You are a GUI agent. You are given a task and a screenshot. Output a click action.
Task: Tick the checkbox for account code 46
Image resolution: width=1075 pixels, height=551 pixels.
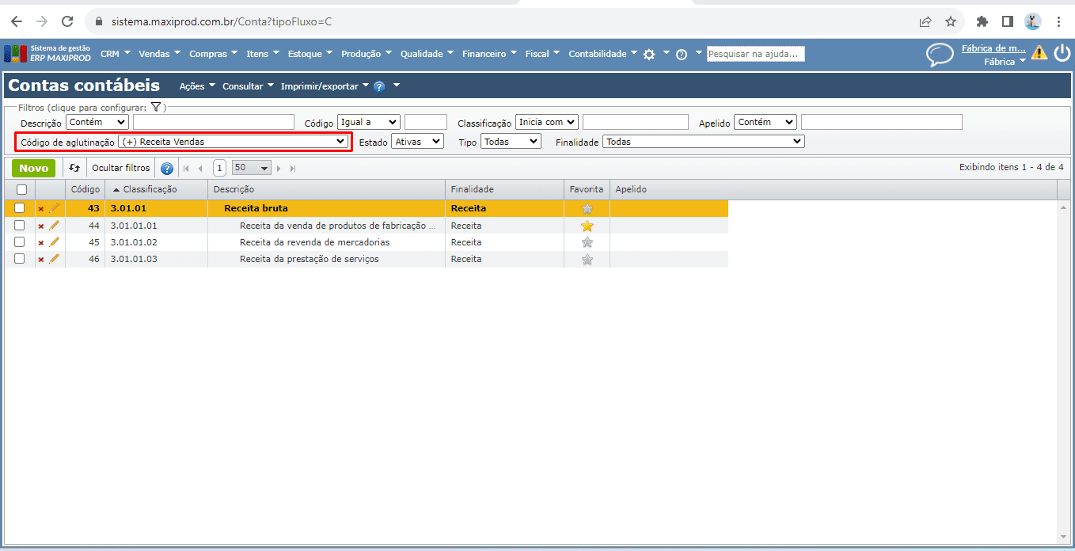pyautogui.click(x=20, y=259)
